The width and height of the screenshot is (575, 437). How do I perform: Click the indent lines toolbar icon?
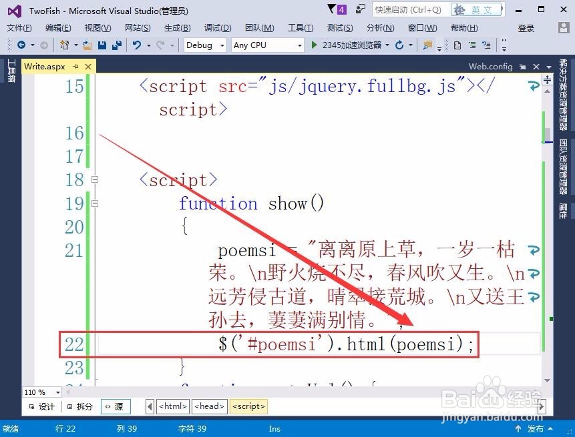(x=472, y=45)
